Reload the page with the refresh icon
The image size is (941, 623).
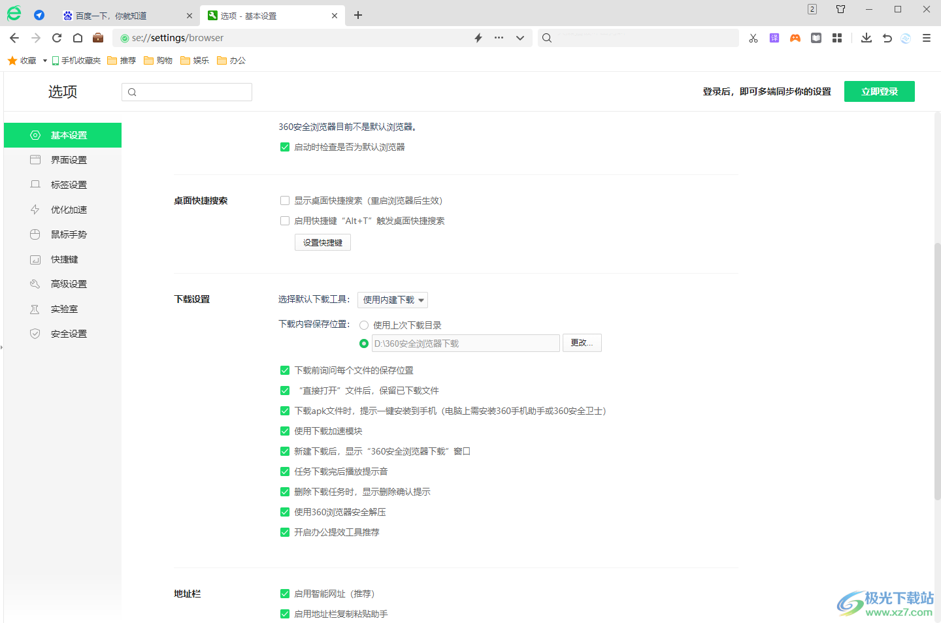click(x=57, y=38)
